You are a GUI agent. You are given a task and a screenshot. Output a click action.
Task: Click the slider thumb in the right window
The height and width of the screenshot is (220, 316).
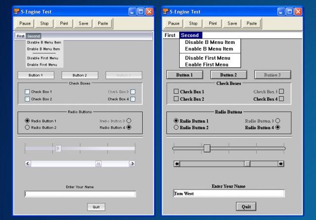click(207, 148)
